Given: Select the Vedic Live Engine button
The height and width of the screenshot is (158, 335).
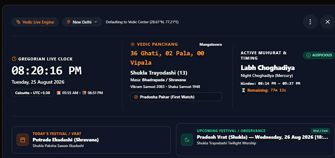Looking at the screenshot, I should click(x=35, y=22).
